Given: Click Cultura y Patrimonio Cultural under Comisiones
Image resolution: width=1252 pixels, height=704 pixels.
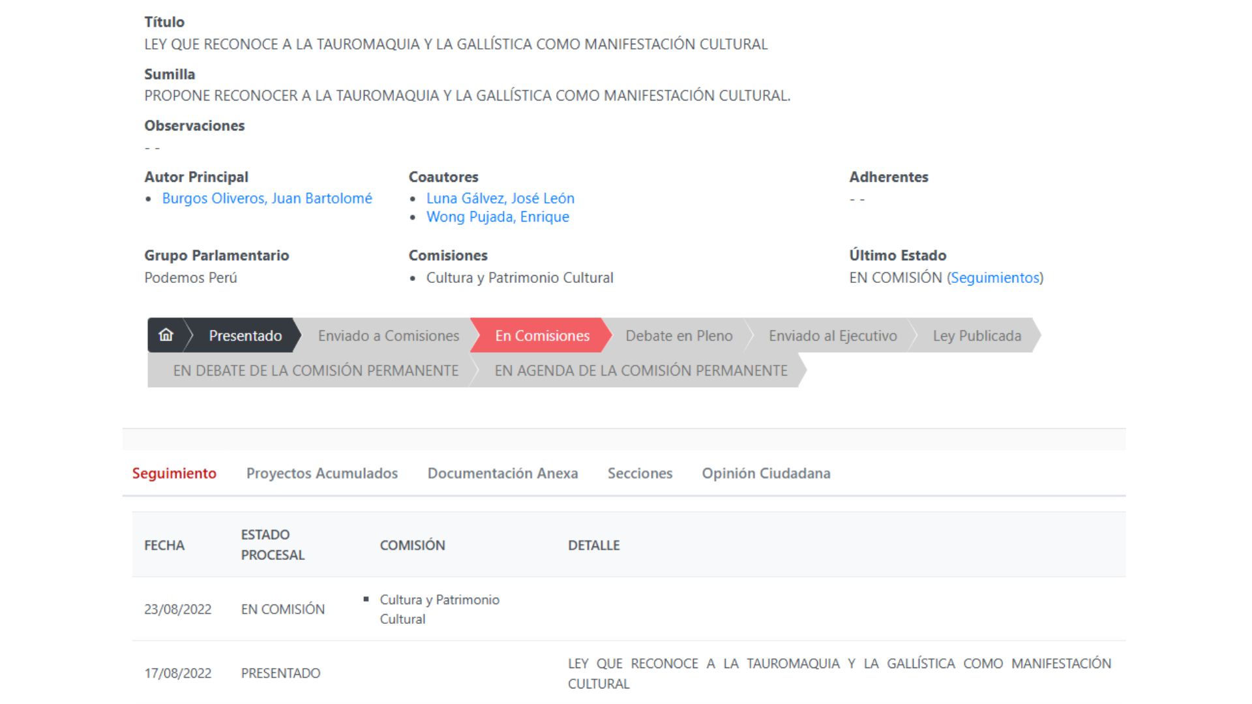Looking at the screenshot, I should coord(520,278).
